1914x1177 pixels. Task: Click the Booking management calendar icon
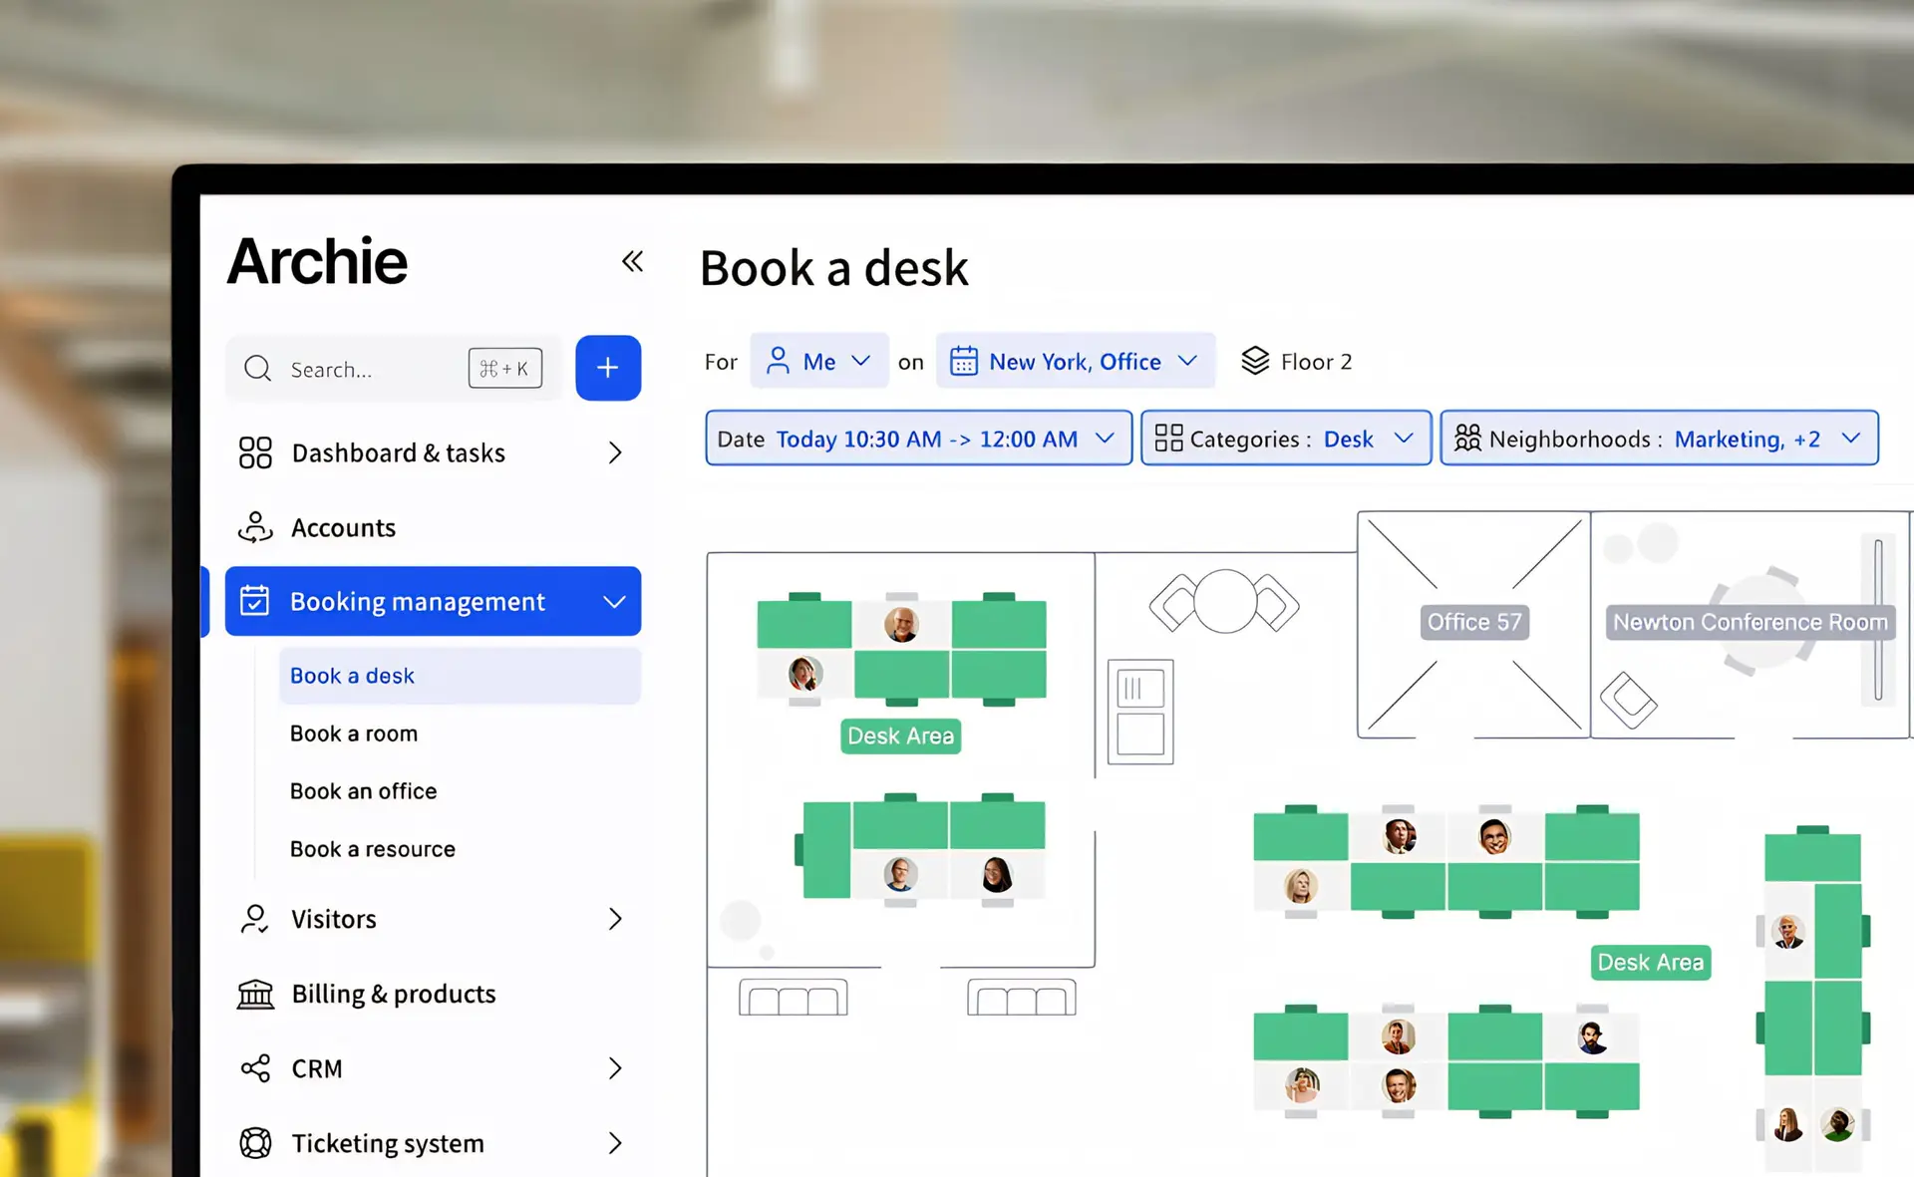(x=255, y=601)
